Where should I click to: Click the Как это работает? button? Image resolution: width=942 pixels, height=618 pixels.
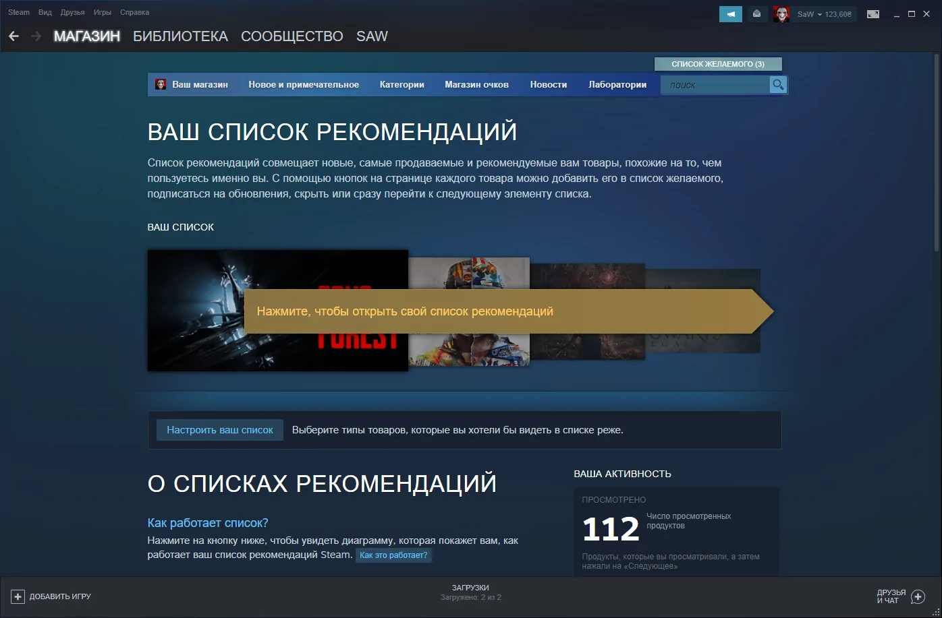393,555
